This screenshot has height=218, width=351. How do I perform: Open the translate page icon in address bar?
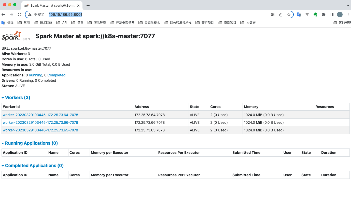point(273,15)
